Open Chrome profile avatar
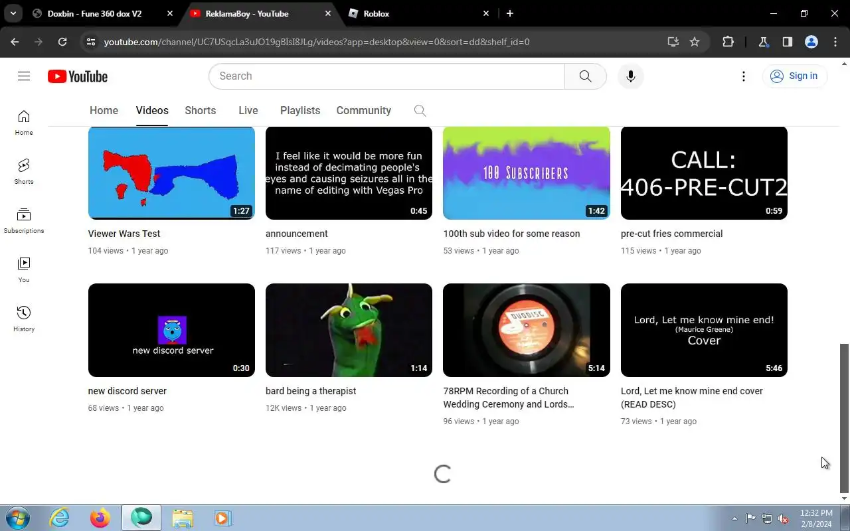Viewport: 850px width, 531px height. pyautogui.click(x=811, y=42)
